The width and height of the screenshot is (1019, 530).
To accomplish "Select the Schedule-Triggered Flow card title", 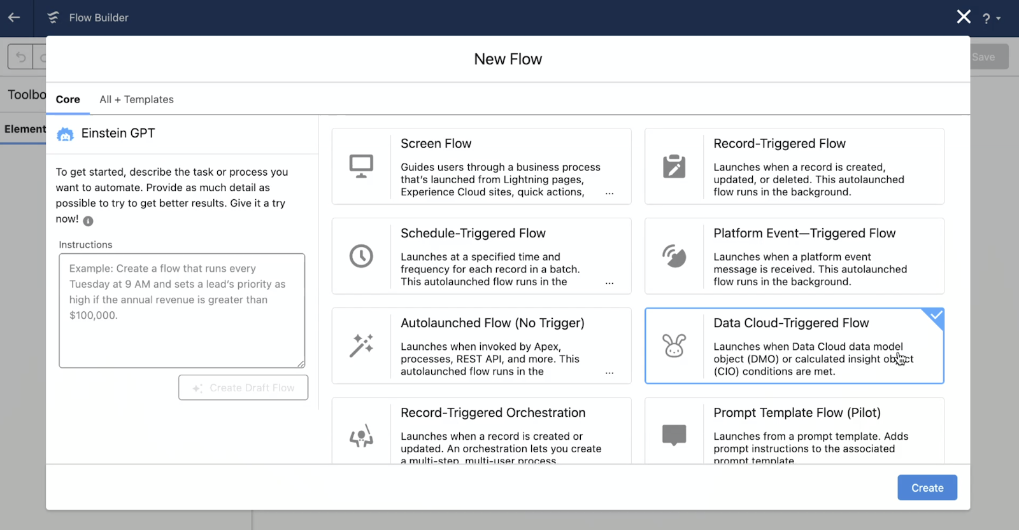I will [473, 234].
